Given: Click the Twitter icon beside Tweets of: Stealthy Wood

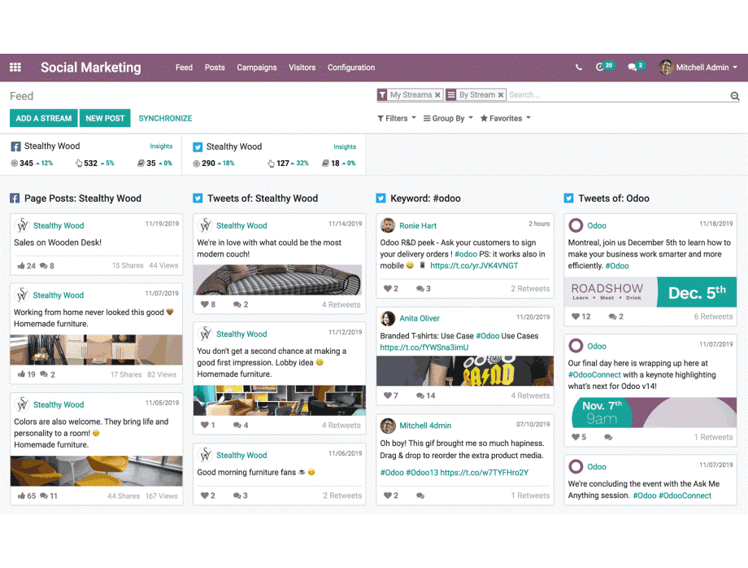Looking at the screenshot, I should coord(198,198).
